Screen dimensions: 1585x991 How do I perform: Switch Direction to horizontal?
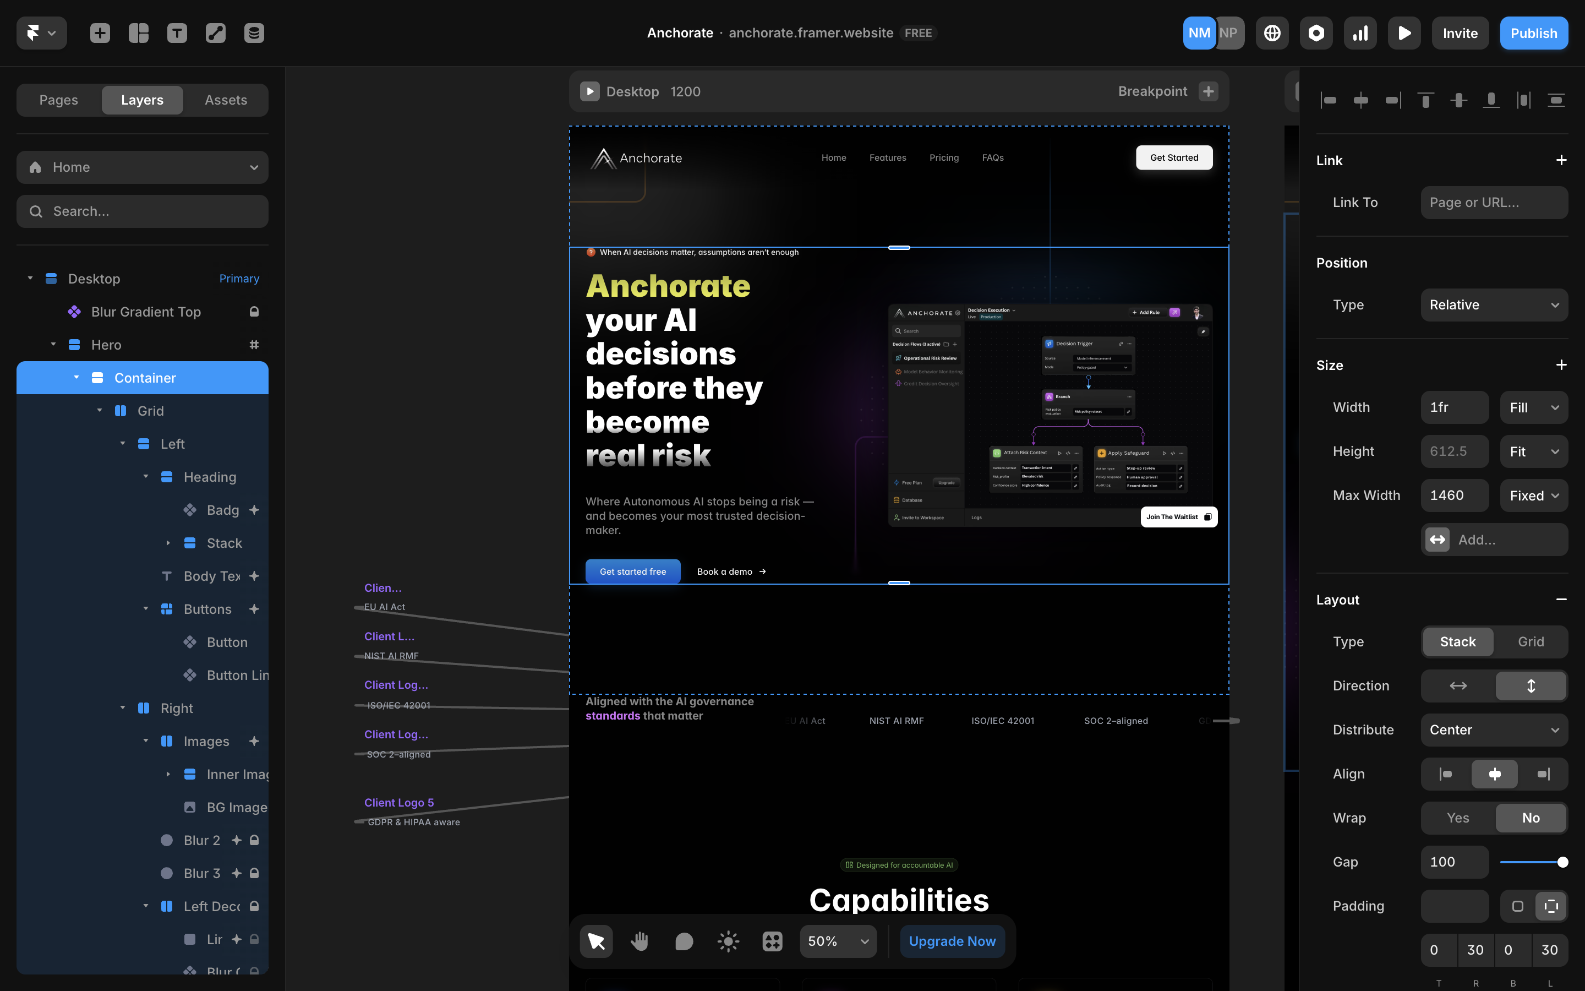(x=1458, y=685)
